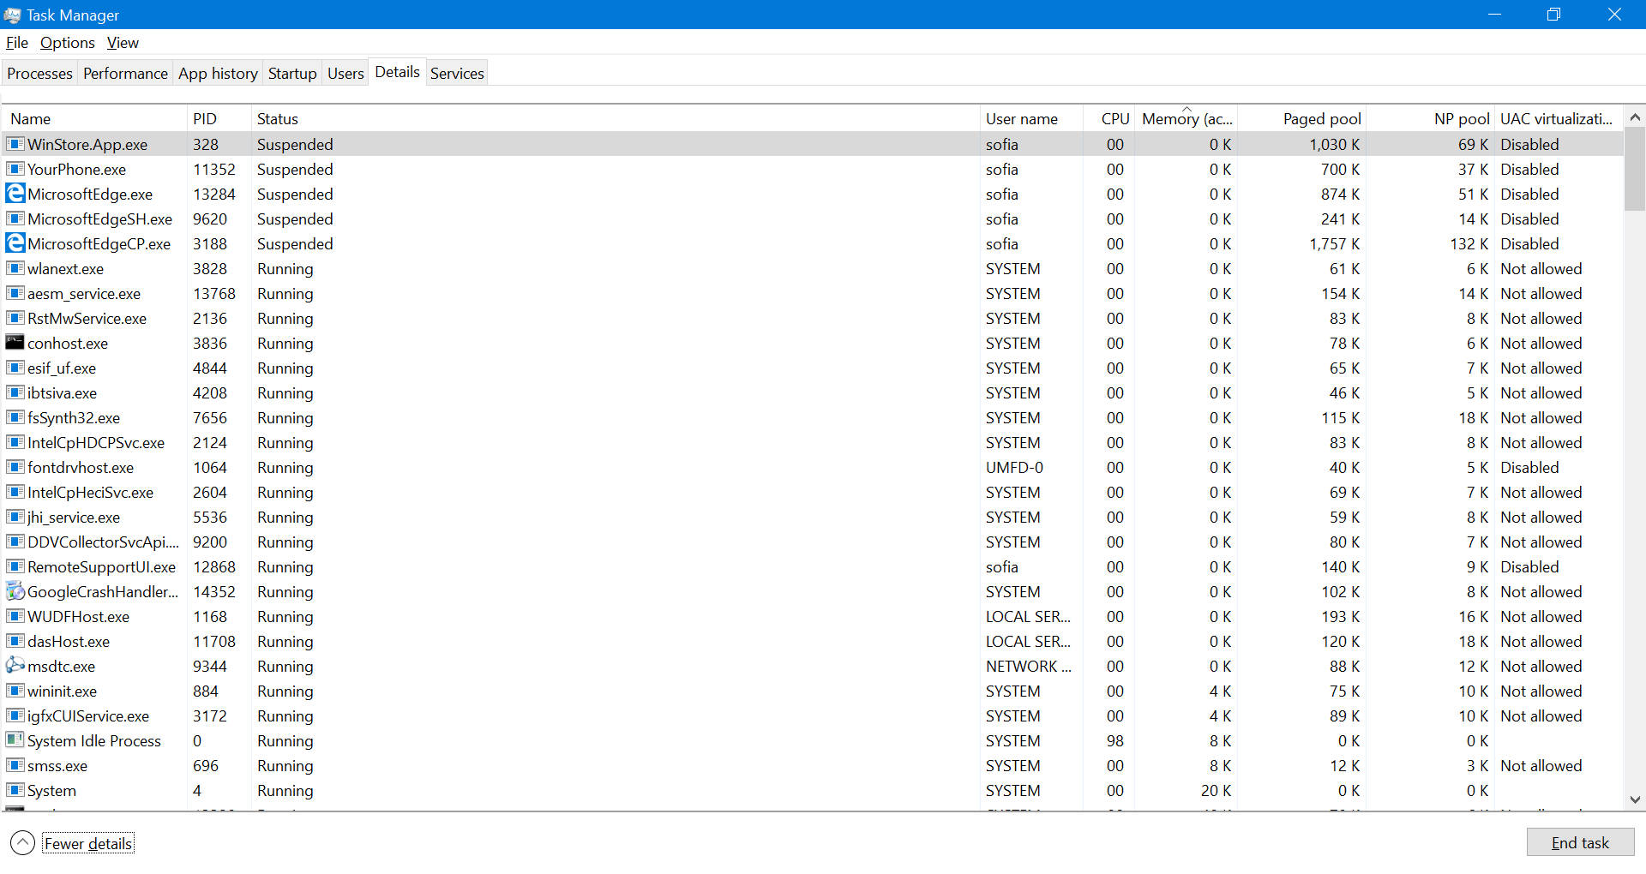Click the YourPhone.exe process icon
The width and height of the screenshot is (1646, 874).
point(15,169)
